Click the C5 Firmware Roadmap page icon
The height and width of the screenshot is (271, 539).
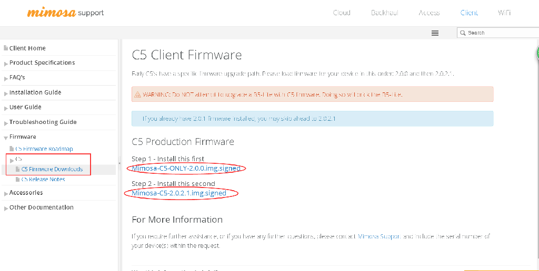coord(12,149)
